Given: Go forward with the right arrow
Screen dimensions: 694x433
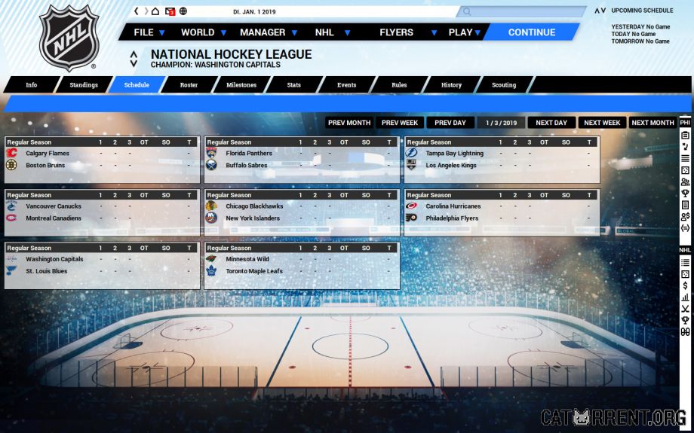Looking at the screenshot, I should click(146, 11).
